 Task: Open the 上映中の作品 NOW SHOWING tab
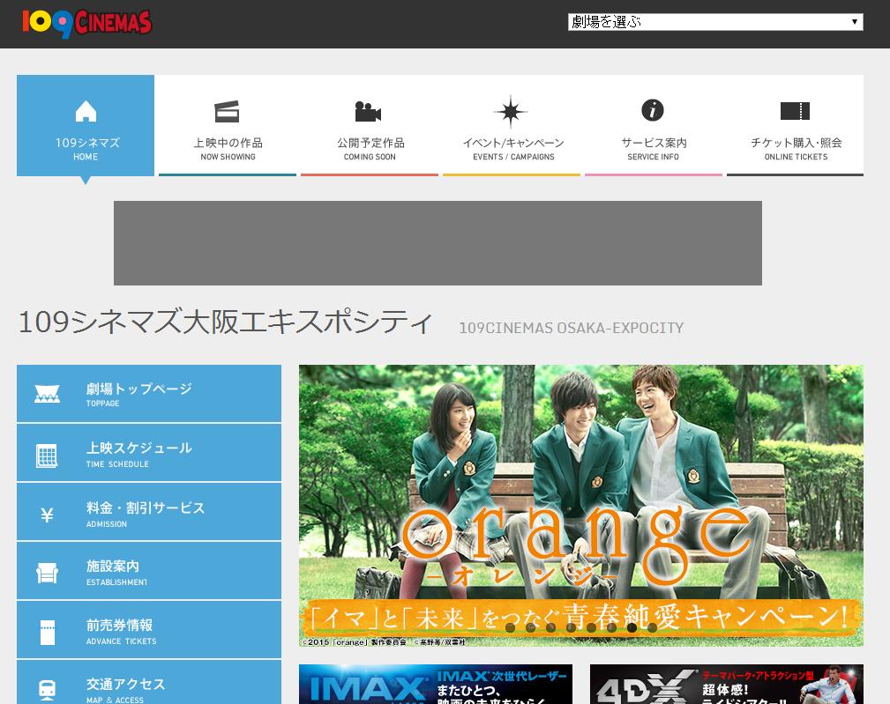click(x=228, y=125)
